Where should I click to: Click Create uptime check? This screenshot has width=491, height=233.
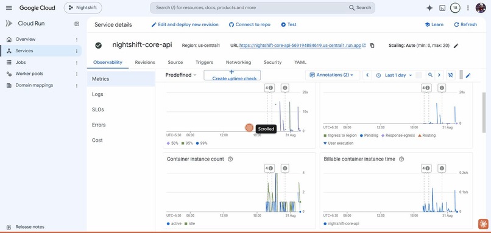click(x=232, y=75)
